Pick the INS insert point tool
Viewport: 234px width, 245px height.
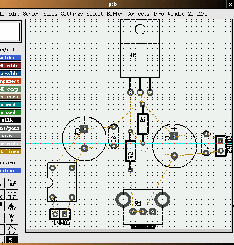12,229
